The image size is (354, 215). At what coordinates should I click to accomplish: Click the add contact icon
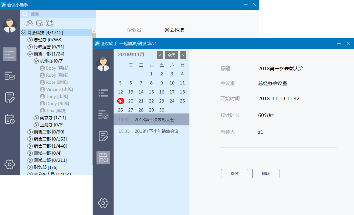[x=30, y=23]
